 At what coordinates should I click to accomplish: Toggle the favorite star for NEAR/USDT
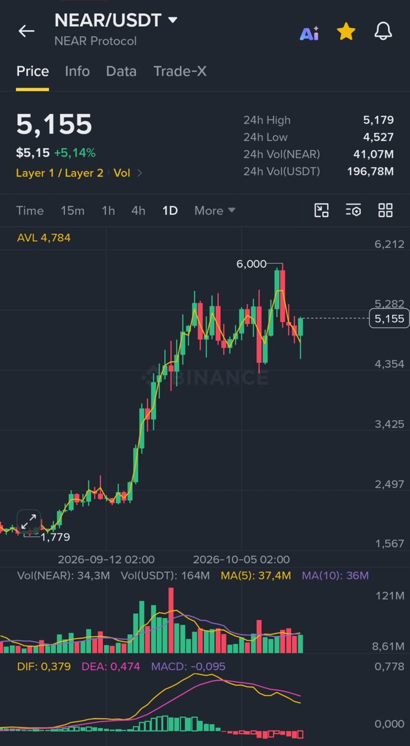pos(346,32)
